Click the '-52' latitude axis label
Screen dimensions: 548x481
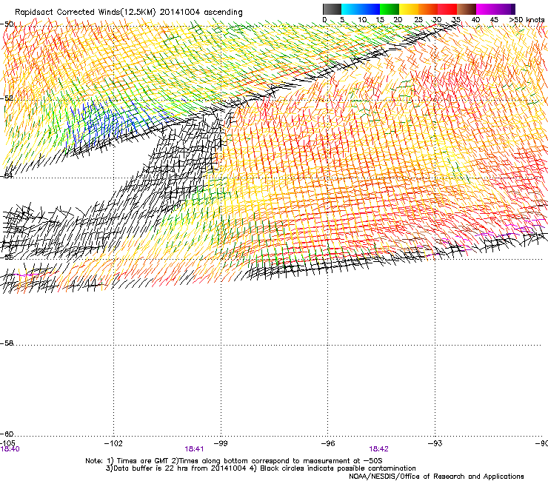(7, 98)
